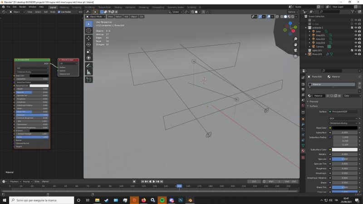Activate the Select Box tool

point(88,24)
